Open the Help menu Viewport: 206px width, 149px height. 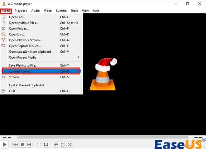point(96,11)
